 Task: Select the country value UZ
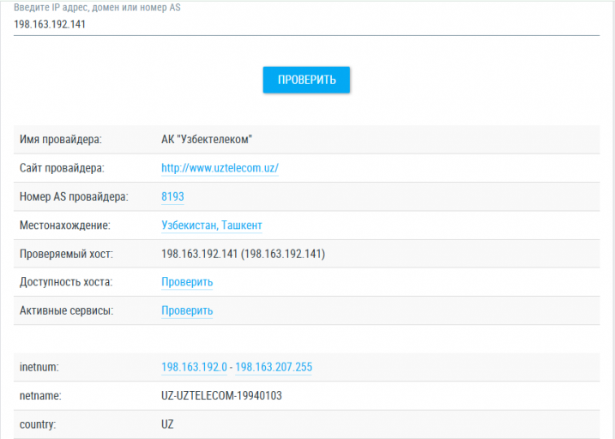167,424
